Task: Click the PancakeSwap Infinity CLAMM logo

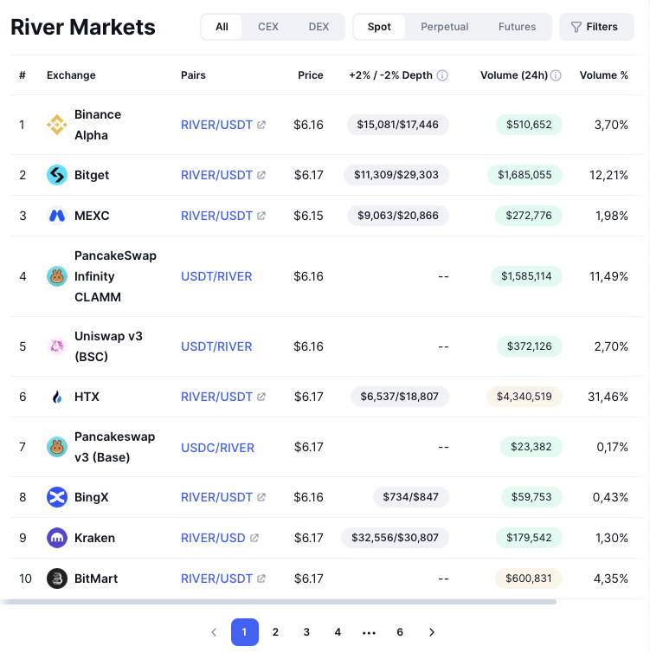Action: (57, 276)
